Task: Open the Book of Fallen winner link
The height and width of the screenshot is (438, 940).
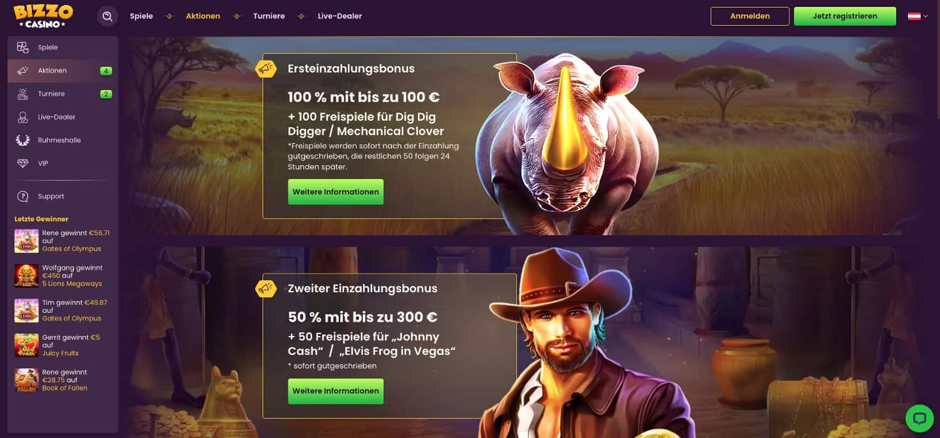Action: 65,388
